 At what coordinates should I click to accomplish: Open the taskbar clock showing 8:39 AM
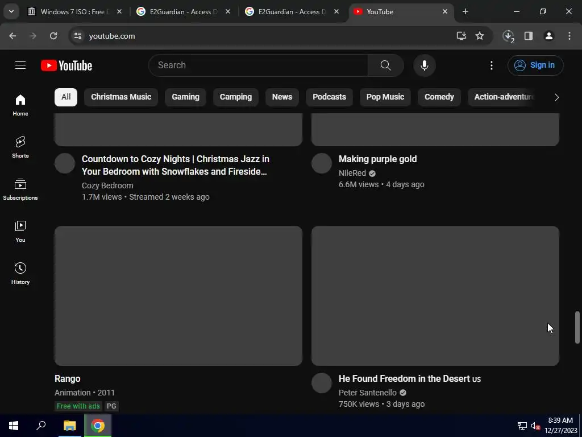[561, 426]
